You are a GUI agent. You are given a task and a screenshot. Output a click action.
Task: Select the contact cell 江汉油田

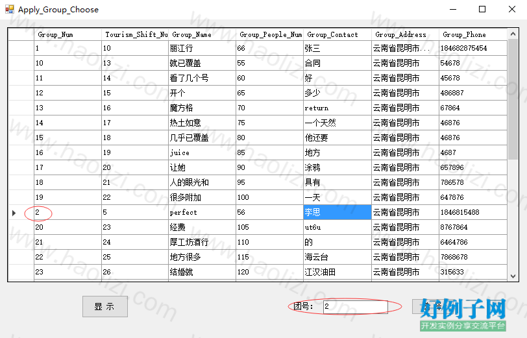337,272
